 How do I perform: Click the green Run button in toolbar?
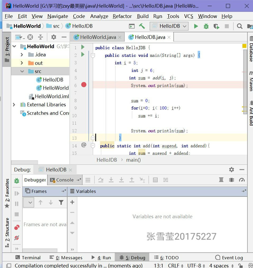point(196,26)
